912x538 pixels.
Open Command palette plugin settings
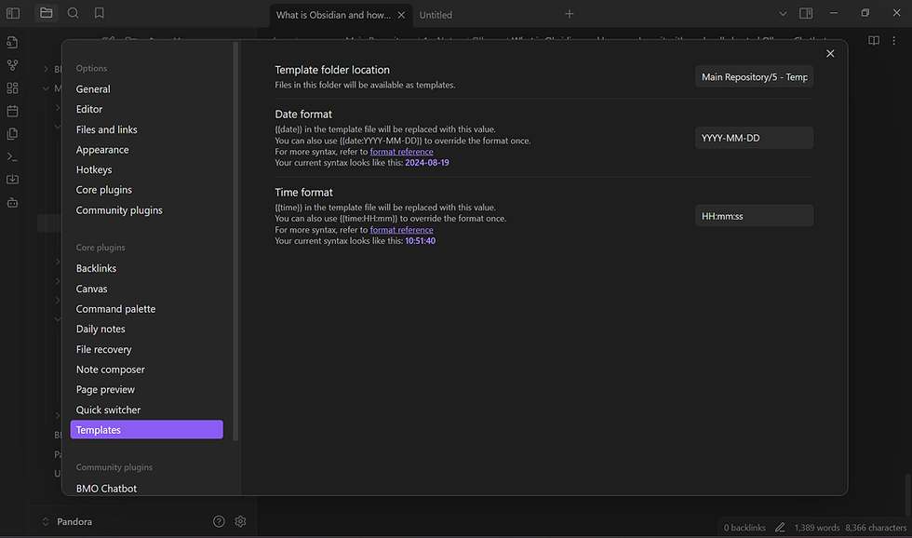click(x=147, y=309)
